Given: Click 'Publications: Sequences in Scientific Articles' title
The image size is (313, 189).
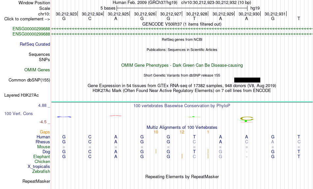Looking at the screenshot, I should coord(182,50).
